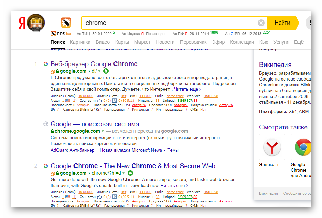Screen dimensions: 322x218
Task: Click Ноя 1998 WebArch link in first result
Action: [x=211, y=96]
